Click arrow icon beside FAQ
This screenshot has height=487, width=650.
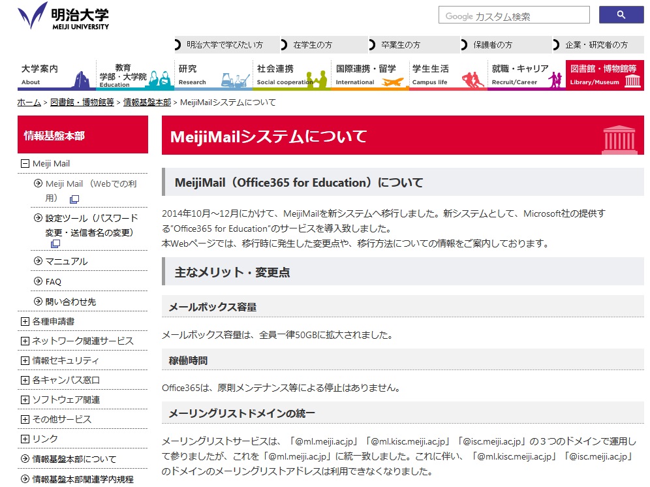tap(38, 281)
